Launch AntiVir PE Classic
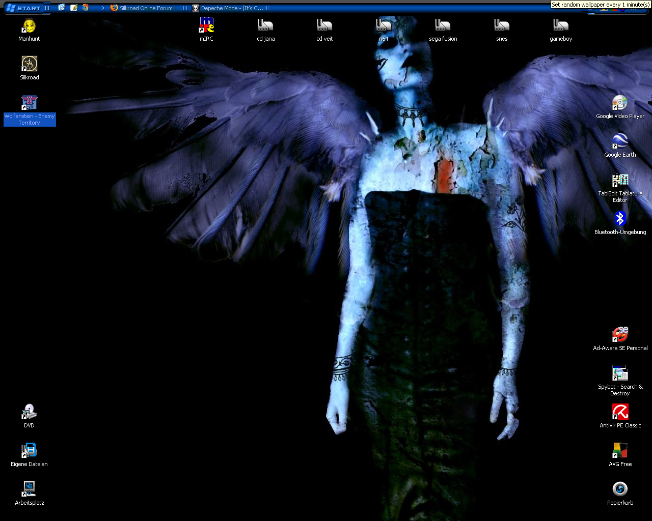Image resolution: width=652 pixels, height=521 pixels. click(620, 413)
